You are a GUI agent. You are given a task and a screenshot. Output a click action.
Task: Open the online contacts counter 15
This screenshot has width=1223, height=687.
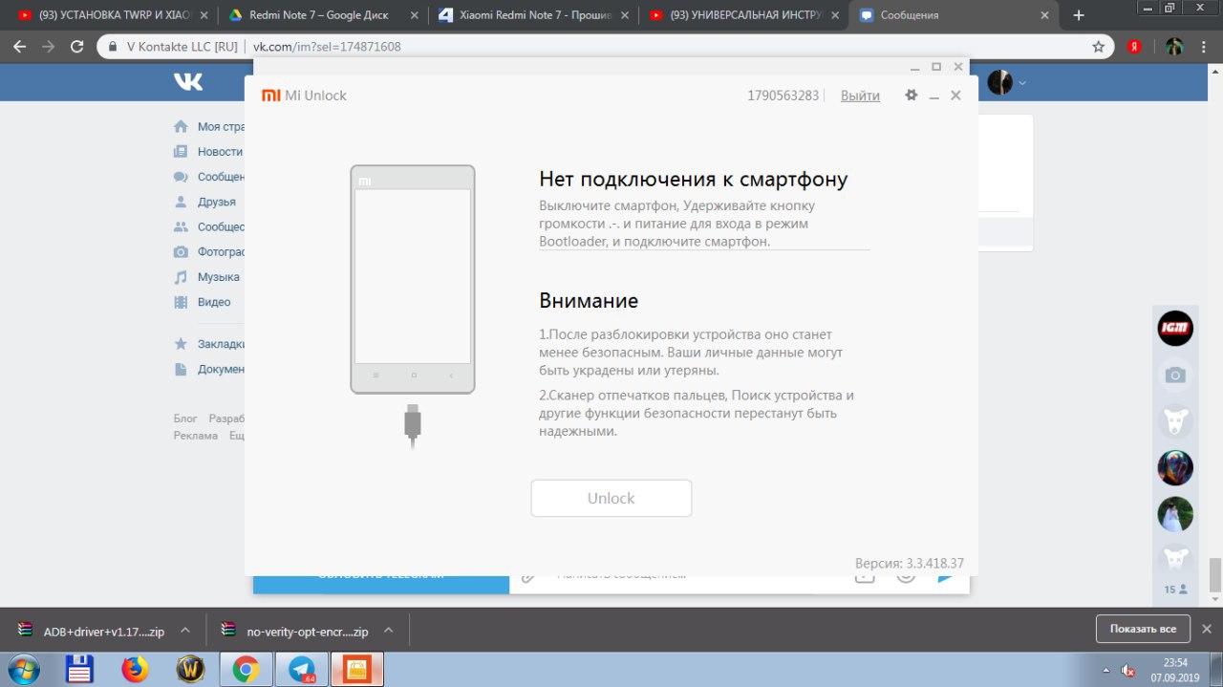point(1175,590)
